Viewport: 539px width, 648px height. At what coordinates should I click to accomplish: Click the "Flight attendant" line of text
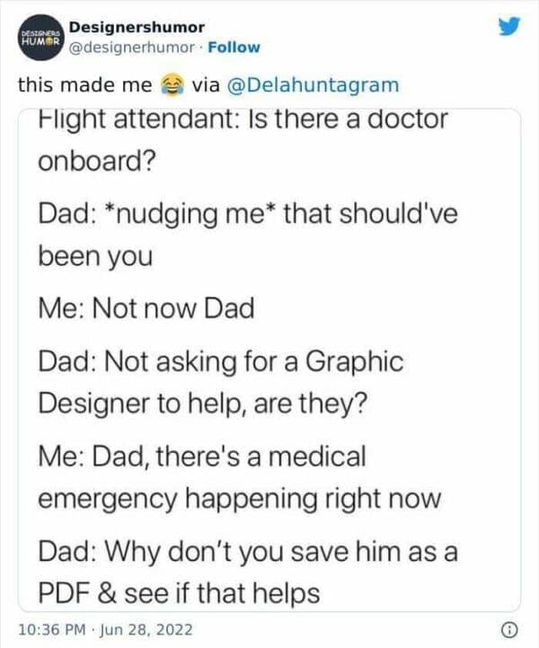point(243,120)
